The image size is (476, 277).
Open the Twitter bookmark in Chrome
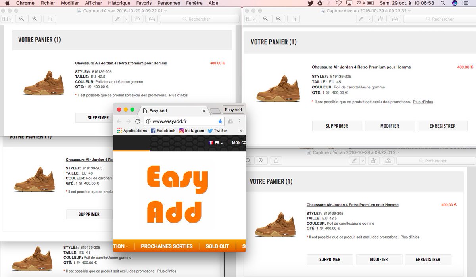click(x=218, y=131)
